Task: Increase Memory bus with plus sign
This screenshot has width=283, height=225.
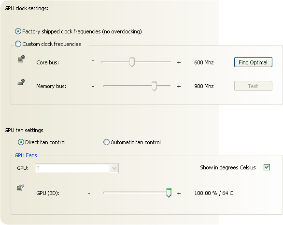Action: pyautogui.click(x=179, y=86)
